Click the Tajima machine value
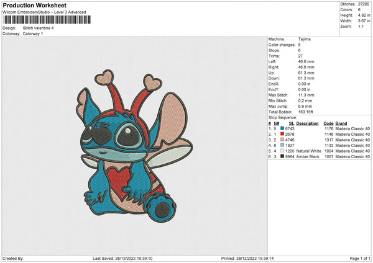Screen dimensions: 373x263 pos(305,40)
